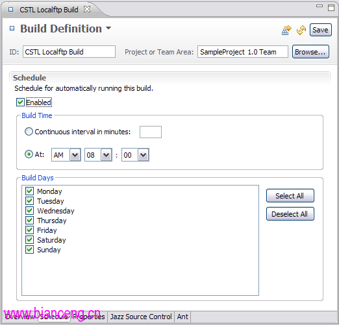Image resolution: width=339 pixels, height=325 pixels.
Task: Toggle the Enabled schedule checkbox
Action: [x=20, y=102]
